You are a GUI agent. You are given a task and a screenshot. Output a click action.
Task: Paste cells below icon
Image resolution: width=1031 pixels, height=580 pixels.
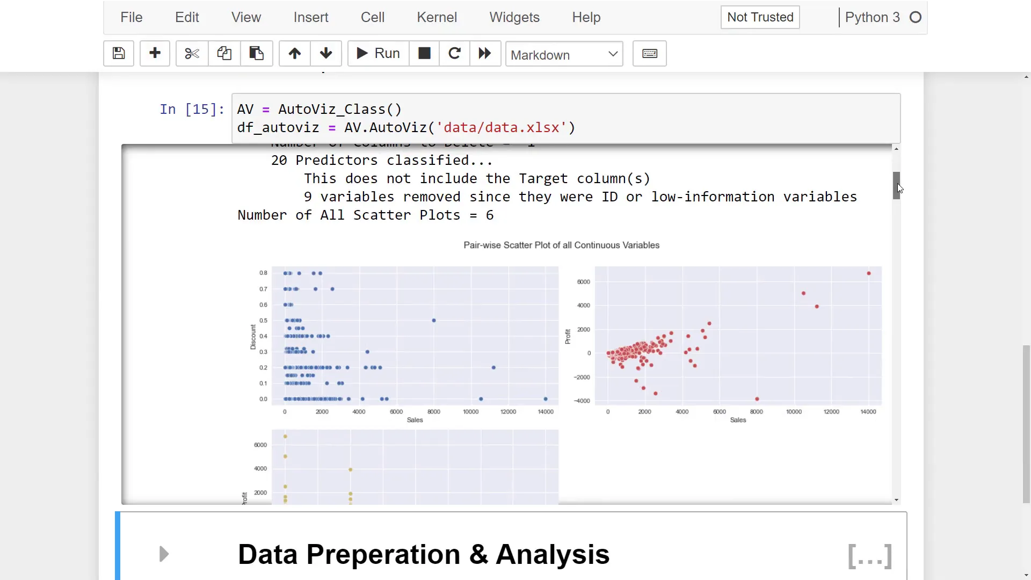point(256,54)
